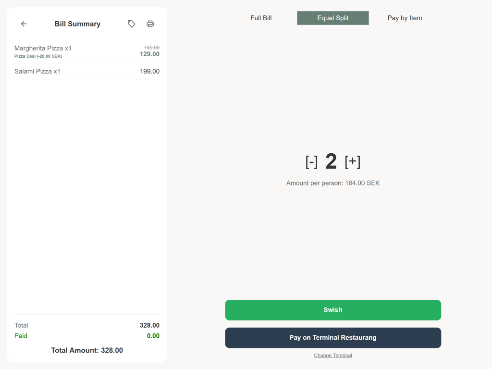The image size is (492, 369).
Task: Click the Pizza Deal discount label
Action: (38, 56)
